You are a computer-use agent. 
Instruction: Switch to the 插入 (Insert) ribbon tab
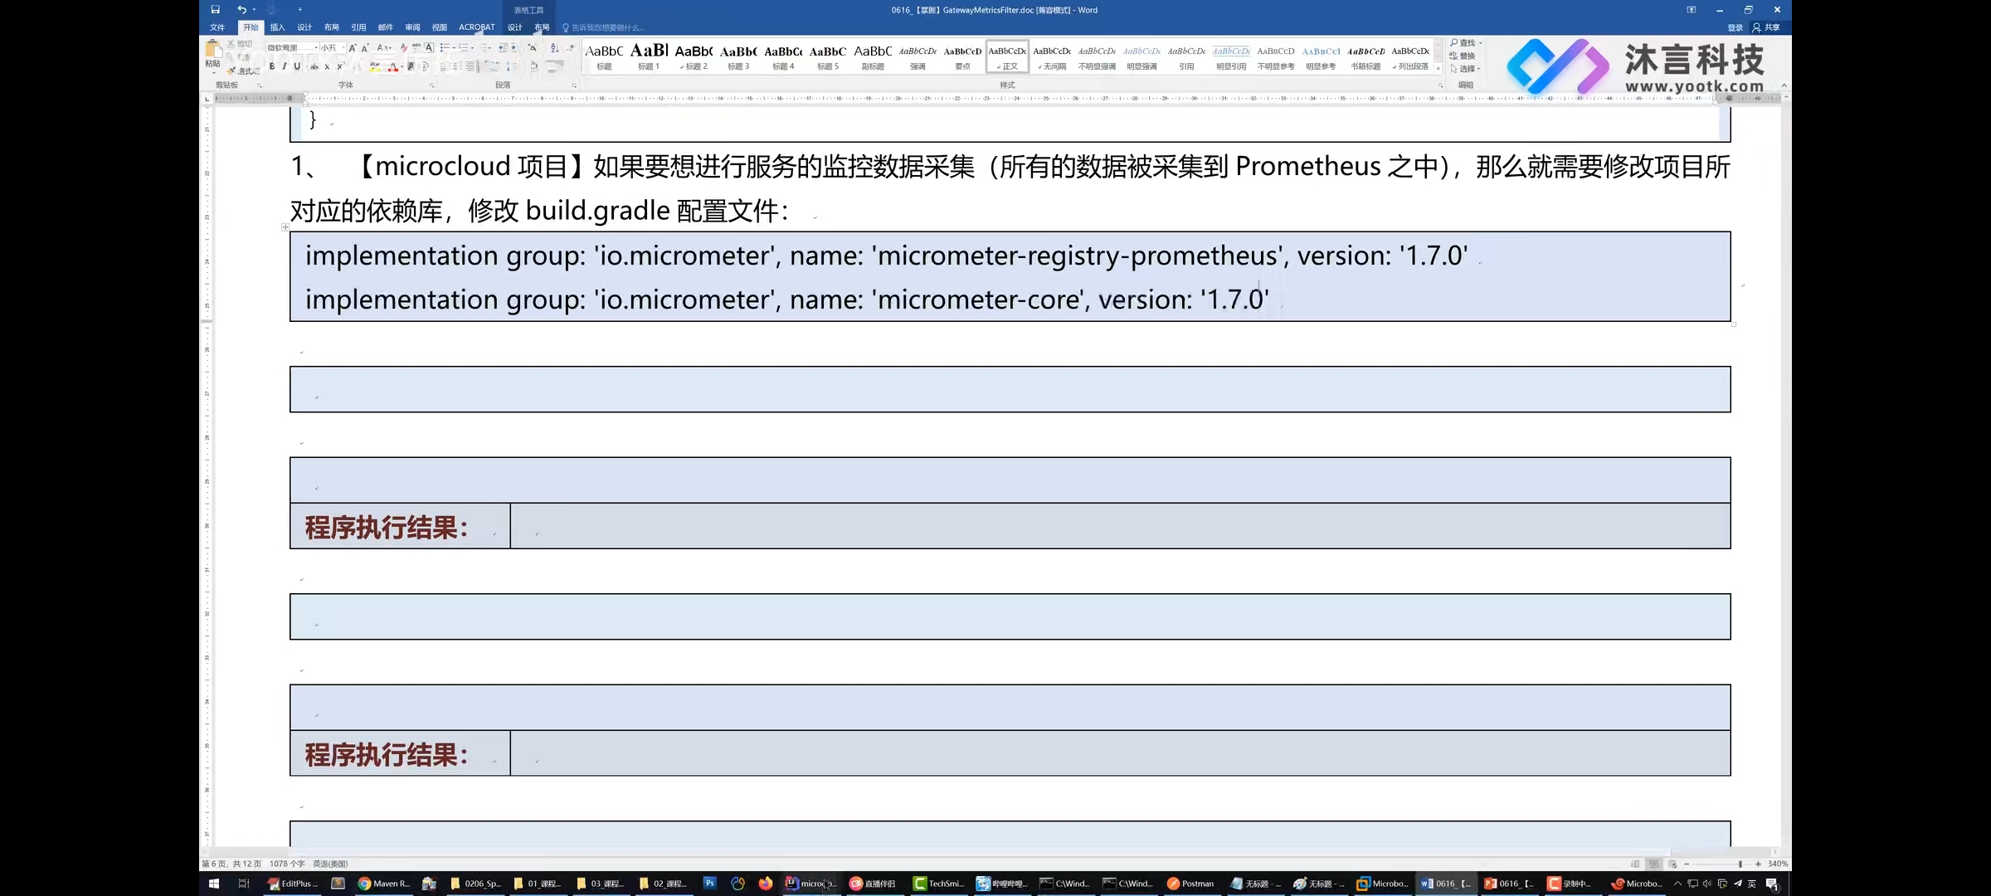[277, 27]
